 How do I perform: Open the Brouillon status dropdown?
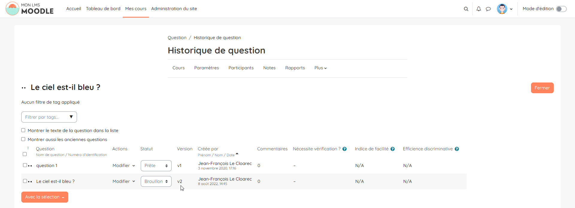pos(156,181)
